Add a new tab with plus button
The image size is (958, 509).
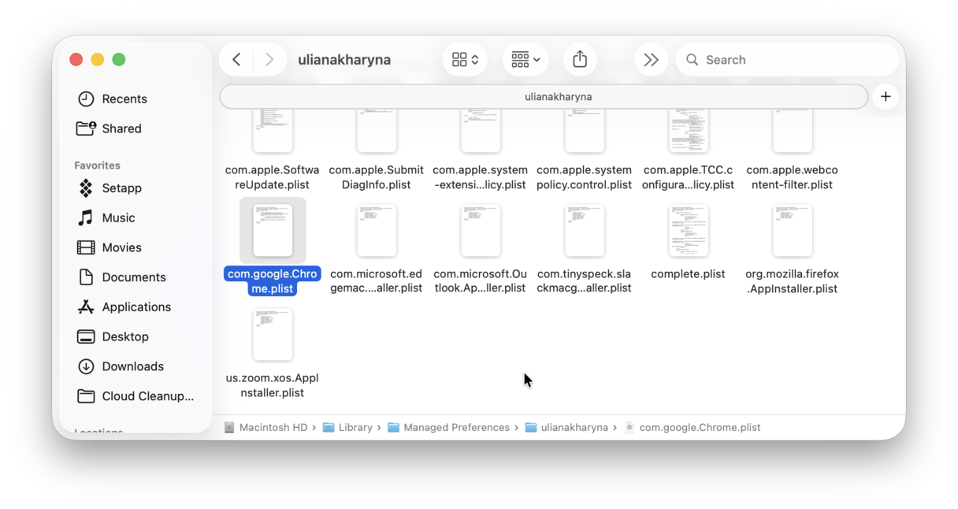pos(886,97)
